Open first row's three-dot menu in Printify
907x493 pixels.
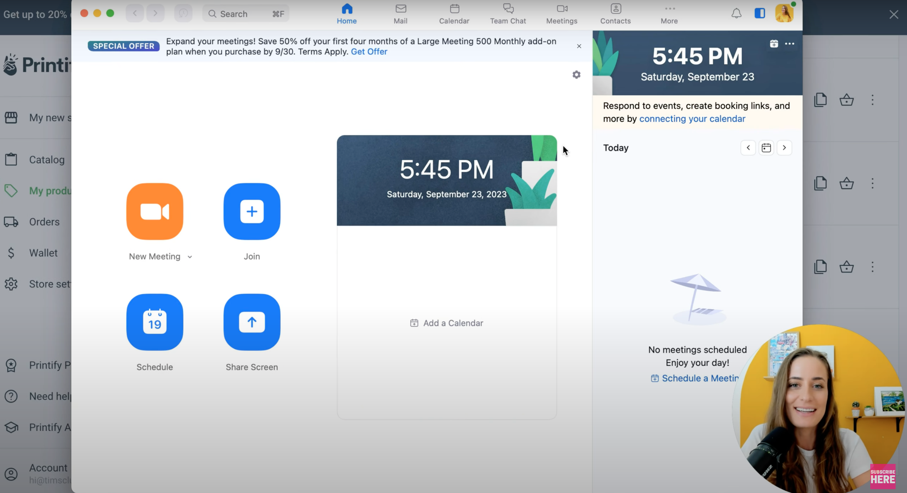tap(873, 100)
